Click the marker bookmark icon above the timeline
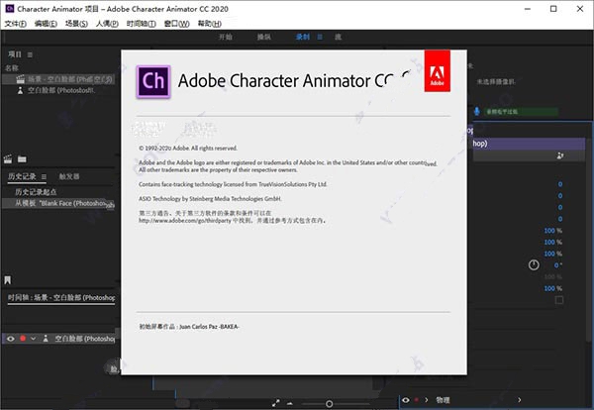This screenshot has height=410, width=594. pos(8,280)
